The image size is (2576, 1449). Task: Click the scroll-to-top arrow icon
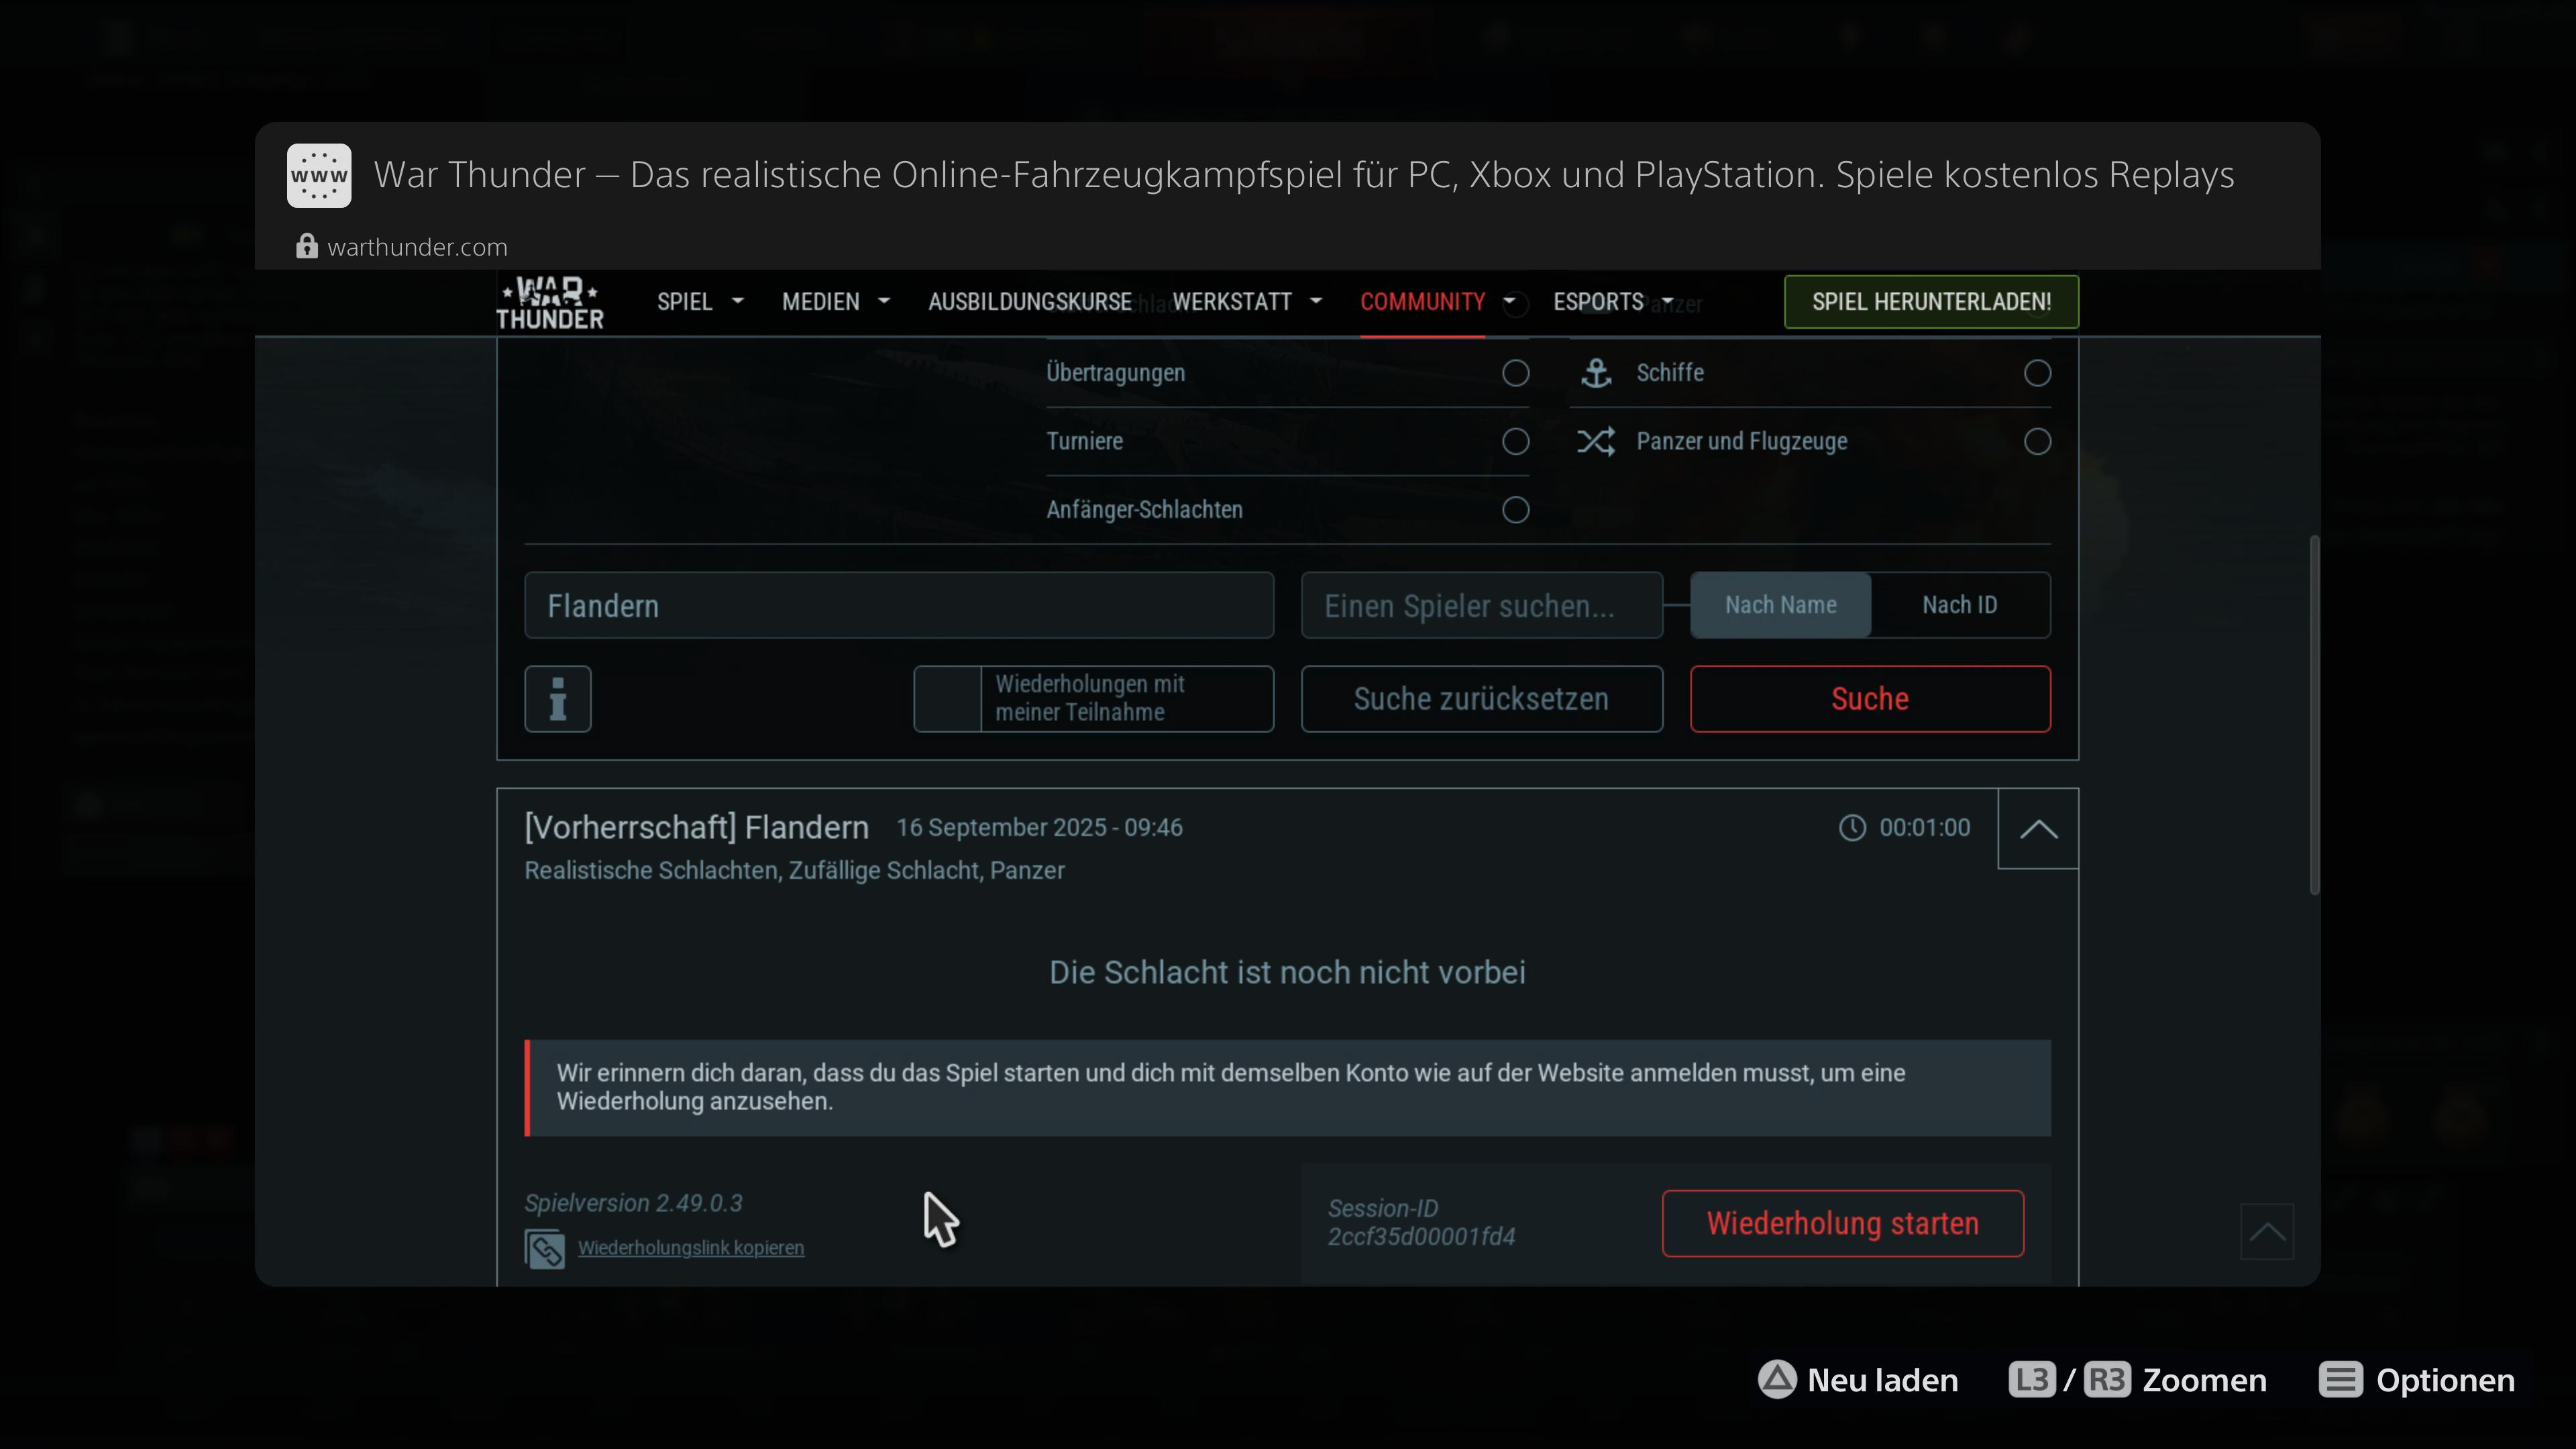point(2266,1231)
